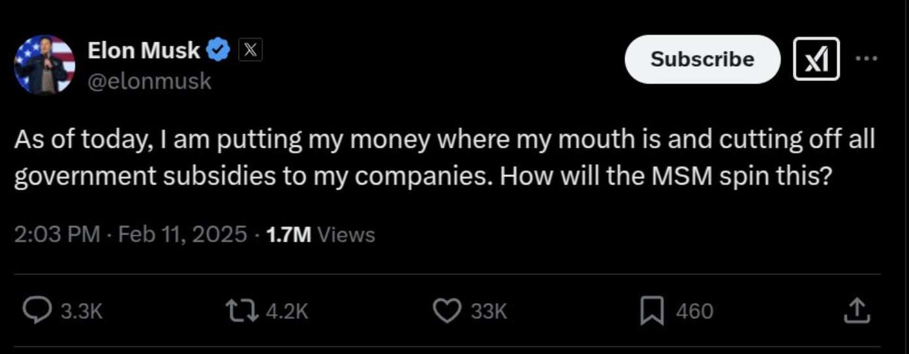Bookmark the post with bookmark icon

[x=651, y=311]
